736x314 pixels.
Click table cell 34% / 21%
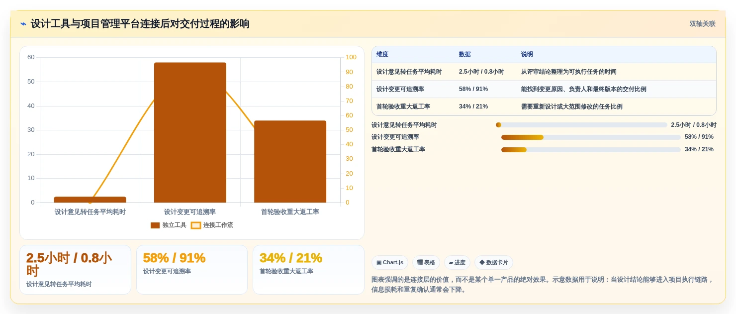point(473,107)
